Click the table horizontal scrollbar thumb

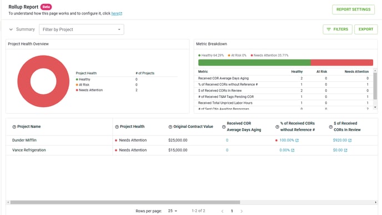pos(125,202)
